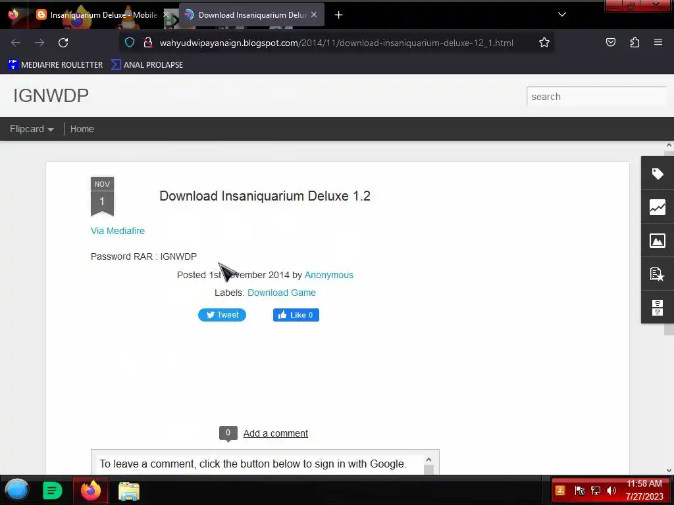Click the Download Insaniquarium Deluxe 1.2 title
Screen dimensions: 674x505
pyautogui.click(x=265, y=196)
